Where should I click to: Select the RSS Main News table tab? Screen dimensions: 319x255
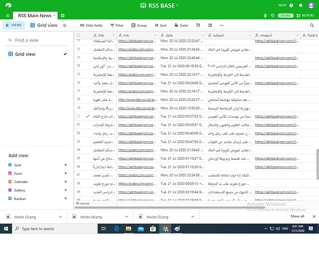point(34,15)
